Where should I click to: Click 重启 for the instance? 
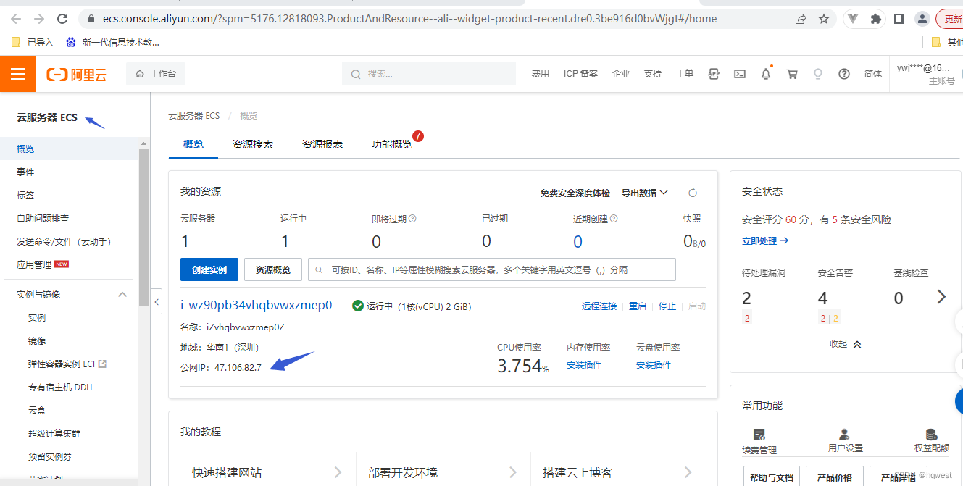pyautogui.click(x=638, y=306)
